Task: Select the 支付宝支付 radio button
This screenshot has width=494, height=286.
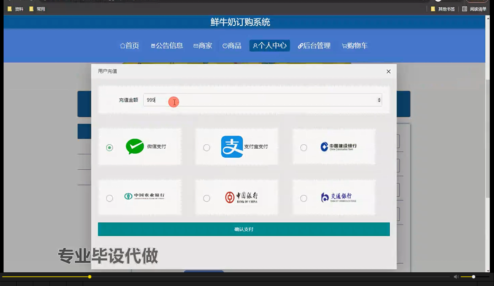Action: [x=206, y=147]
